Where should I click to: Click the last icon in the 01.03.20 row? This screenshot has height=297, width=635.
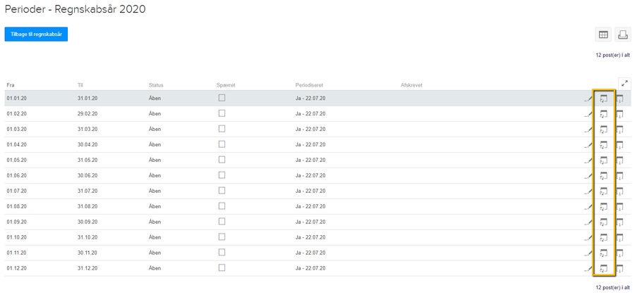(619, 129)
